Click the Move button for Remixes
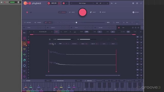The image size is (164, 92). [107, 81]
